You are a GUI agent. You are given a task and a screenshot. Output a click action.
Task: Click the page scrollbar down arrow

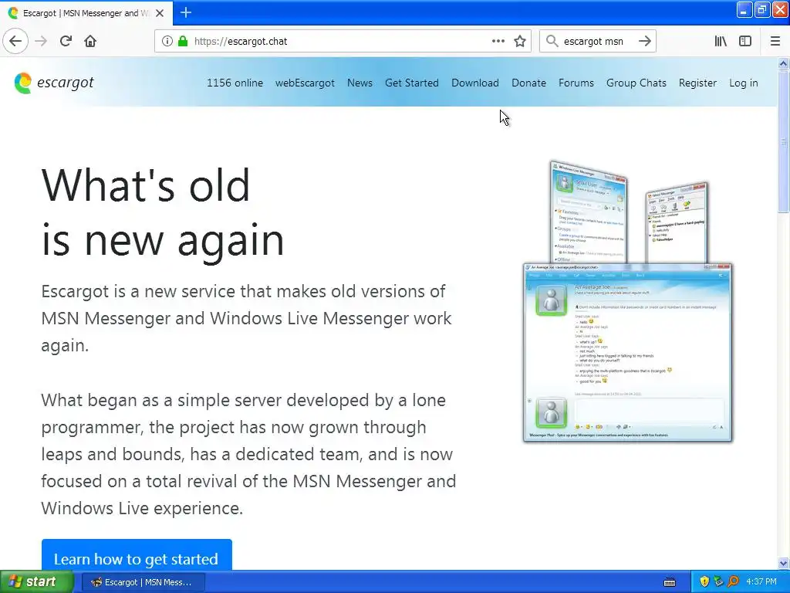[783, 563]
